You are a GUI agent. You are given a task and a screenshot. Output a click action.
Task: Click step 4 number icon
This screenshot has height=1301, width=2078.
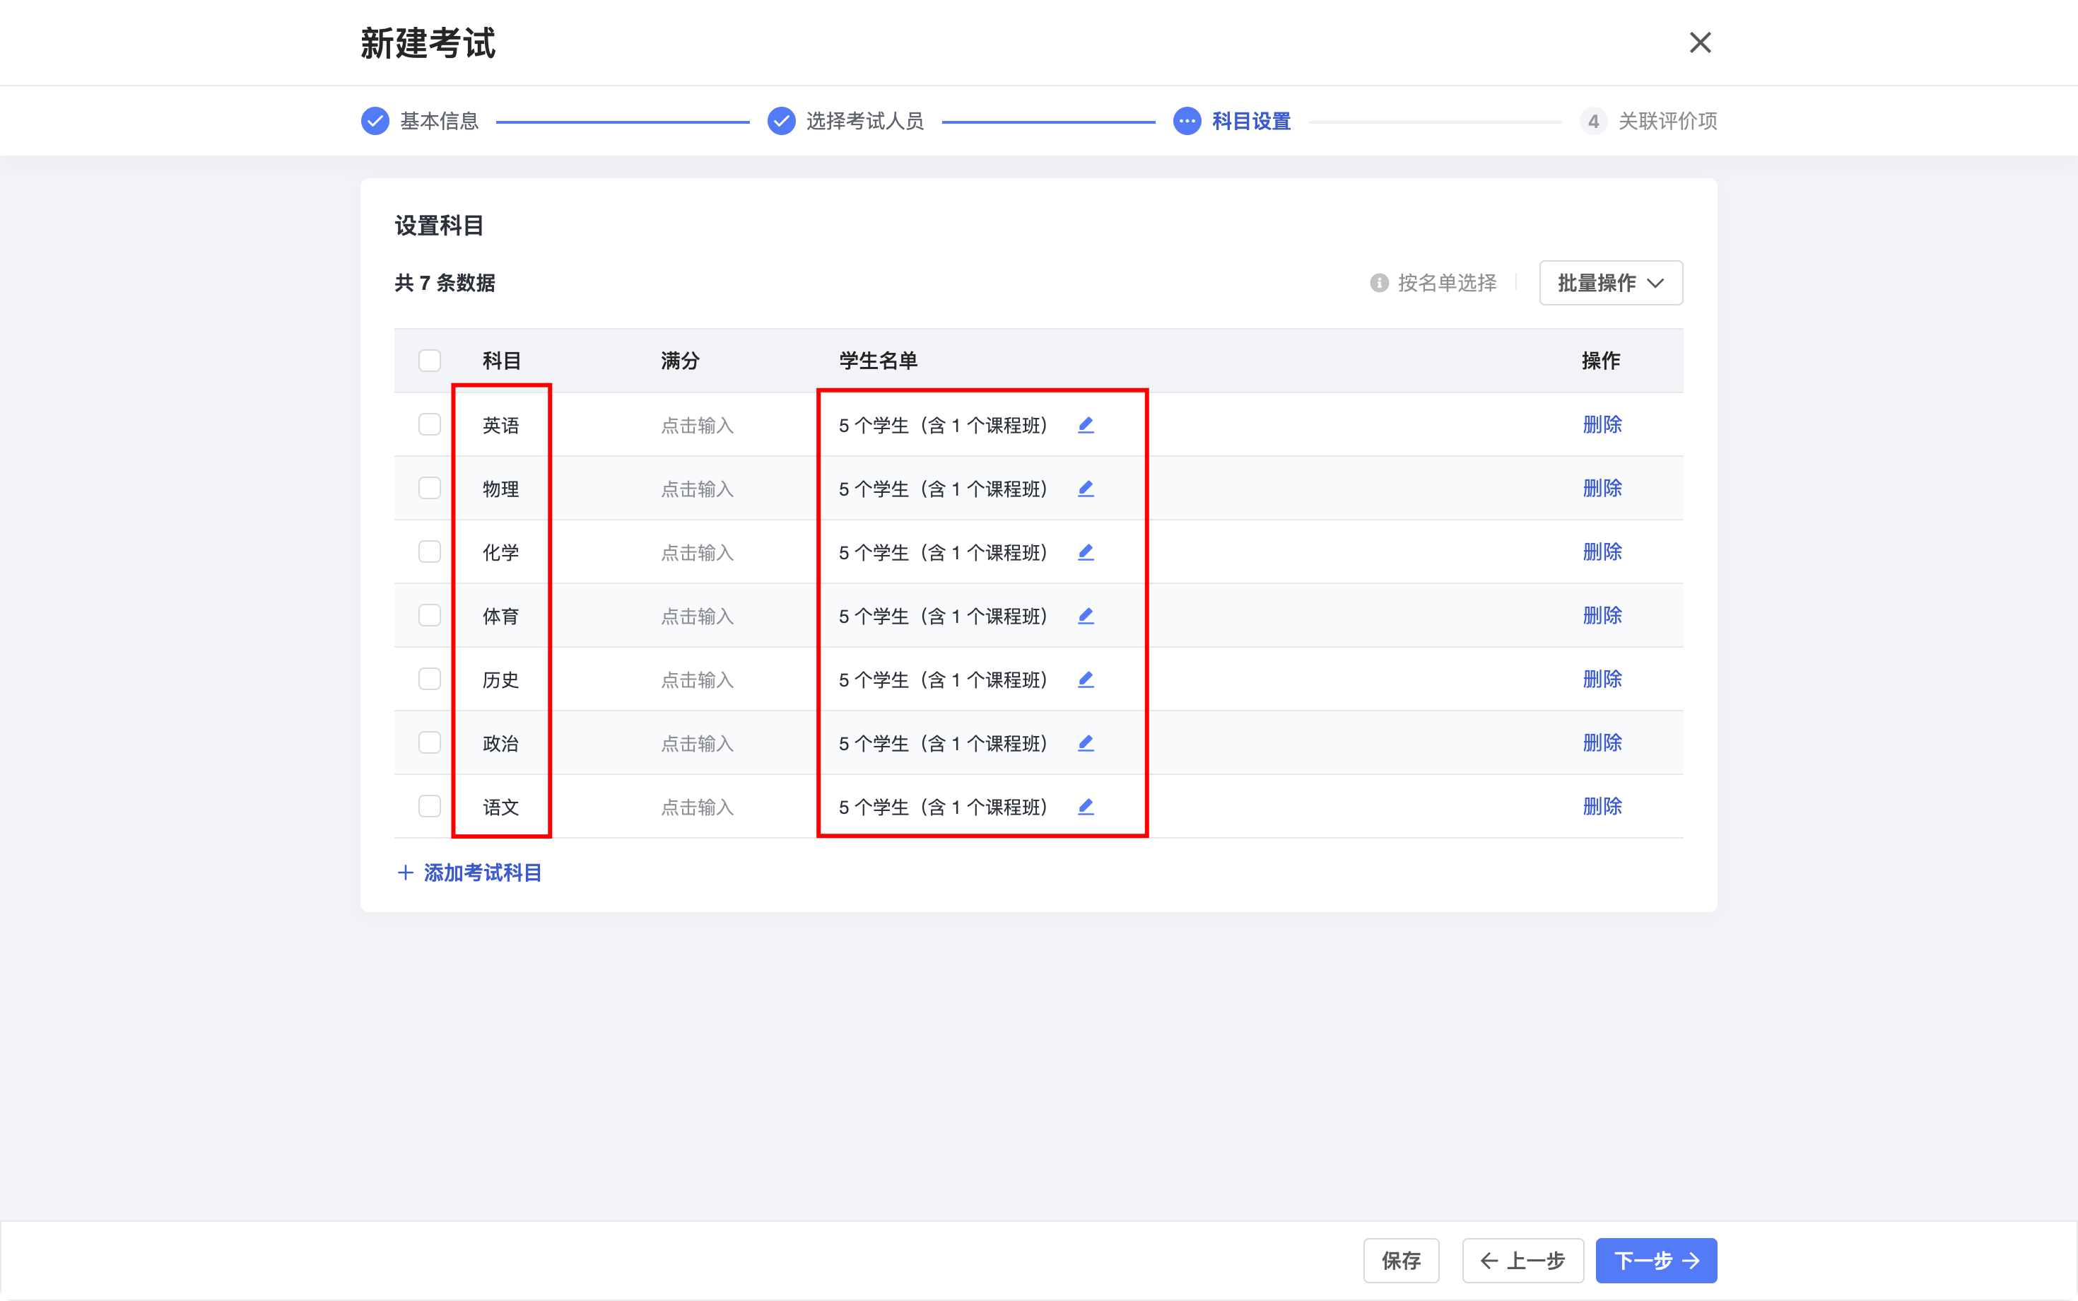(1593, 122)
